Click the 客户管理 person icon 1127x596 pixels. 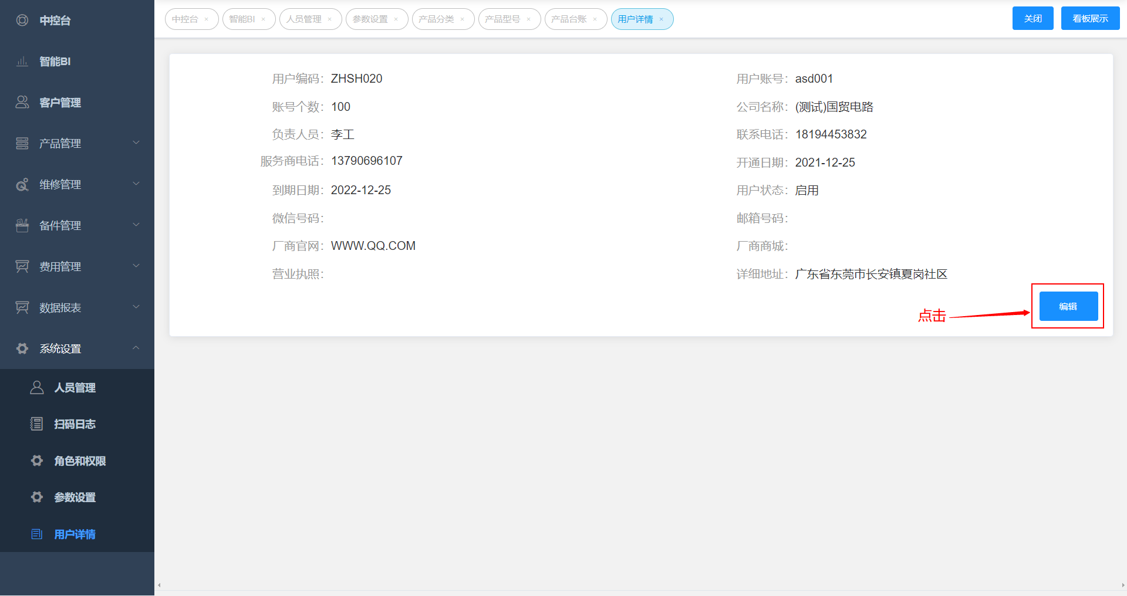(x=22, y=103)
